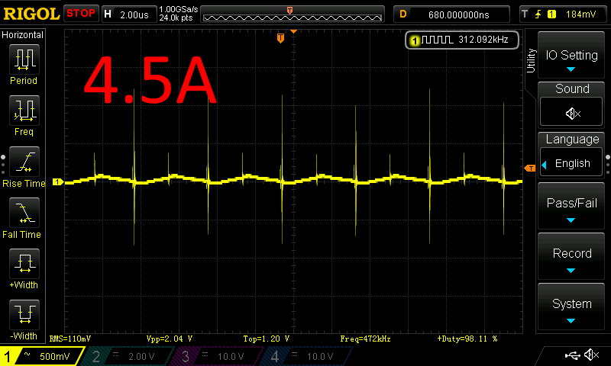Click the orange trigger position T marker
The width and height of the screenshot is (611, 366).
point(280,37)
